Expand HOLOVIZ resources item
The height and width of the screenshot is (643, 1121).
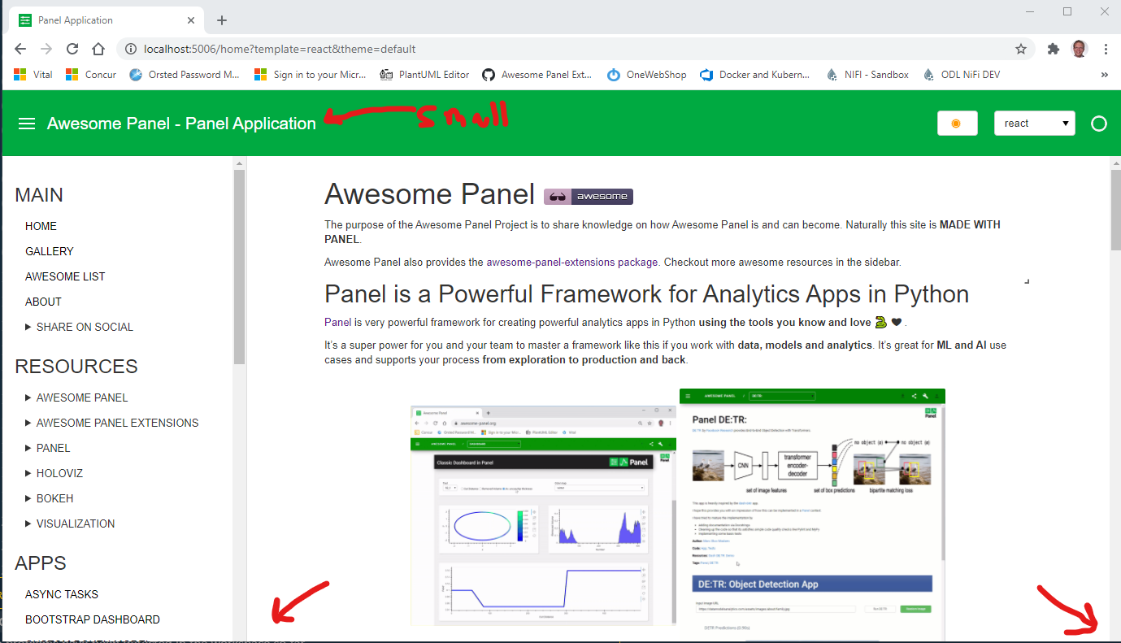pyautogui.click(x=54, y=473)
